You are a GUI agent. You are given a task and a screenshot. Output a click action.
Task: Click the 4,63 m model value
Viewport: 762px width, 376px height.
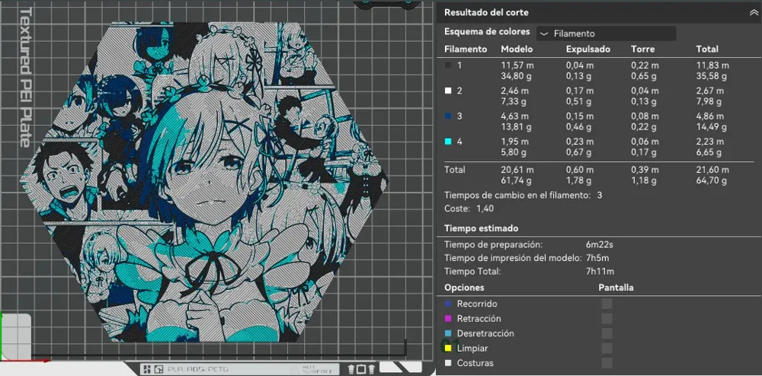coord(514,116)
